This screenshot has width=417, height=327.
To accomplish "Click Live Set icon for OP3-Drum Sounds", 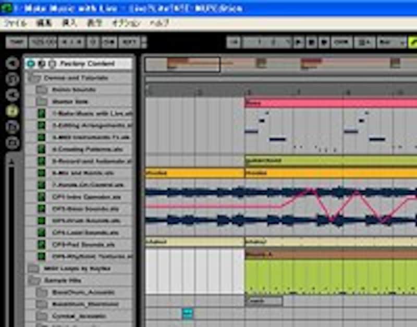I will pos(41,221).
